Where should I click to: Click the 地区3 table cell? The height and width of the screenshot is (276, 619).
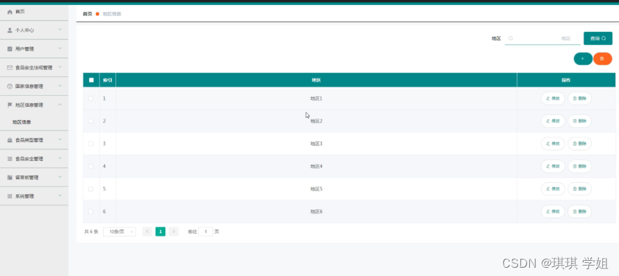click(x=316, y=144)
